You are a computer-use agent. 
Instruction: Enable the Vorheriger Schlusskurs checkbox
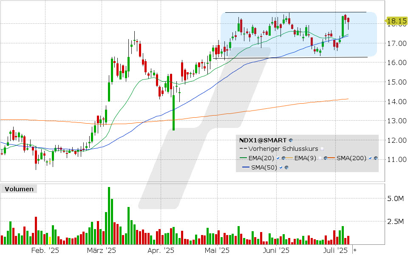click(x=322, y=149)
